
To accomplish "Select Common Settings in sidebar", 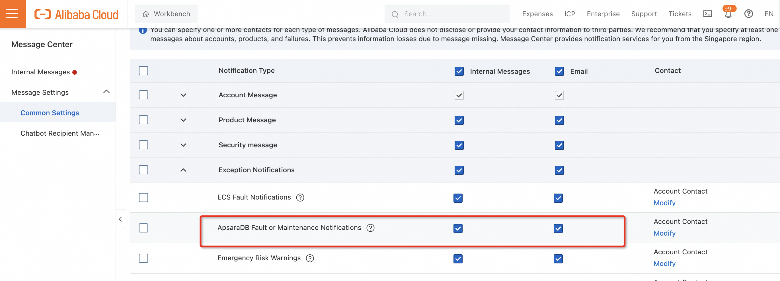I will tap(50, 113).
